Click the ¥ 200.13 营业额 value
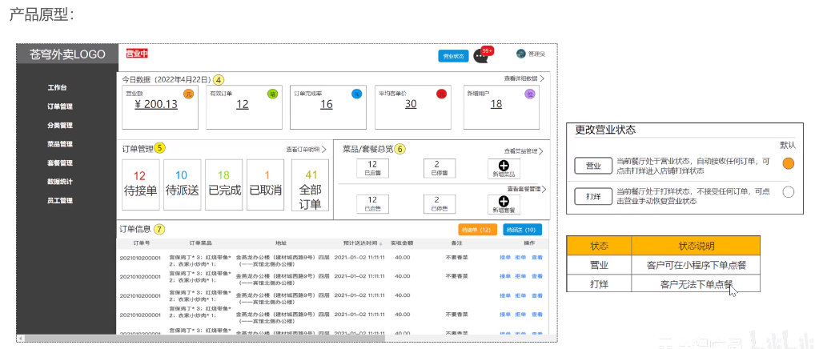Viewport: 815px width, 349px height. tap(156, 104)
